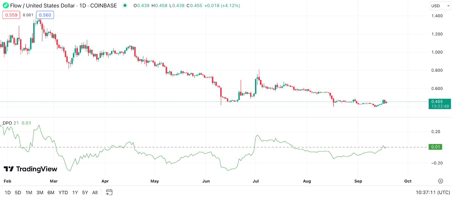Screen dimensions: 452x198
Task: Click the 1.400 price axis label
Action: point(437,16)
